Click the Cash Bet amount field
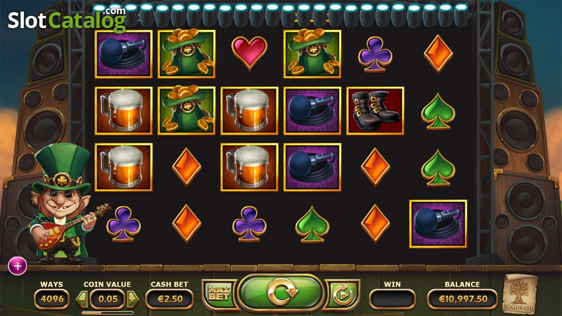562x316 pixels. [x=170, y=299]
